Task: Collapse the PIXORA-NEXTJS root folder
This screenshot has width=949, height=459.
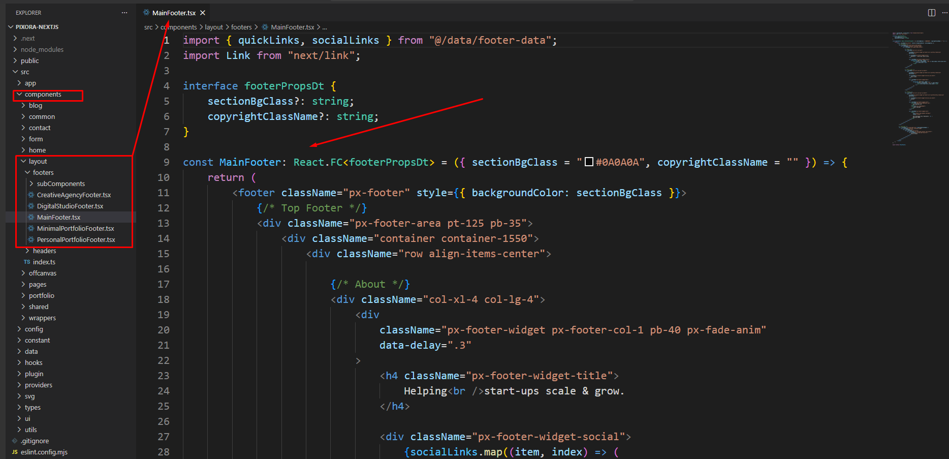Action: pyautogui.click(x=11, y=27)
